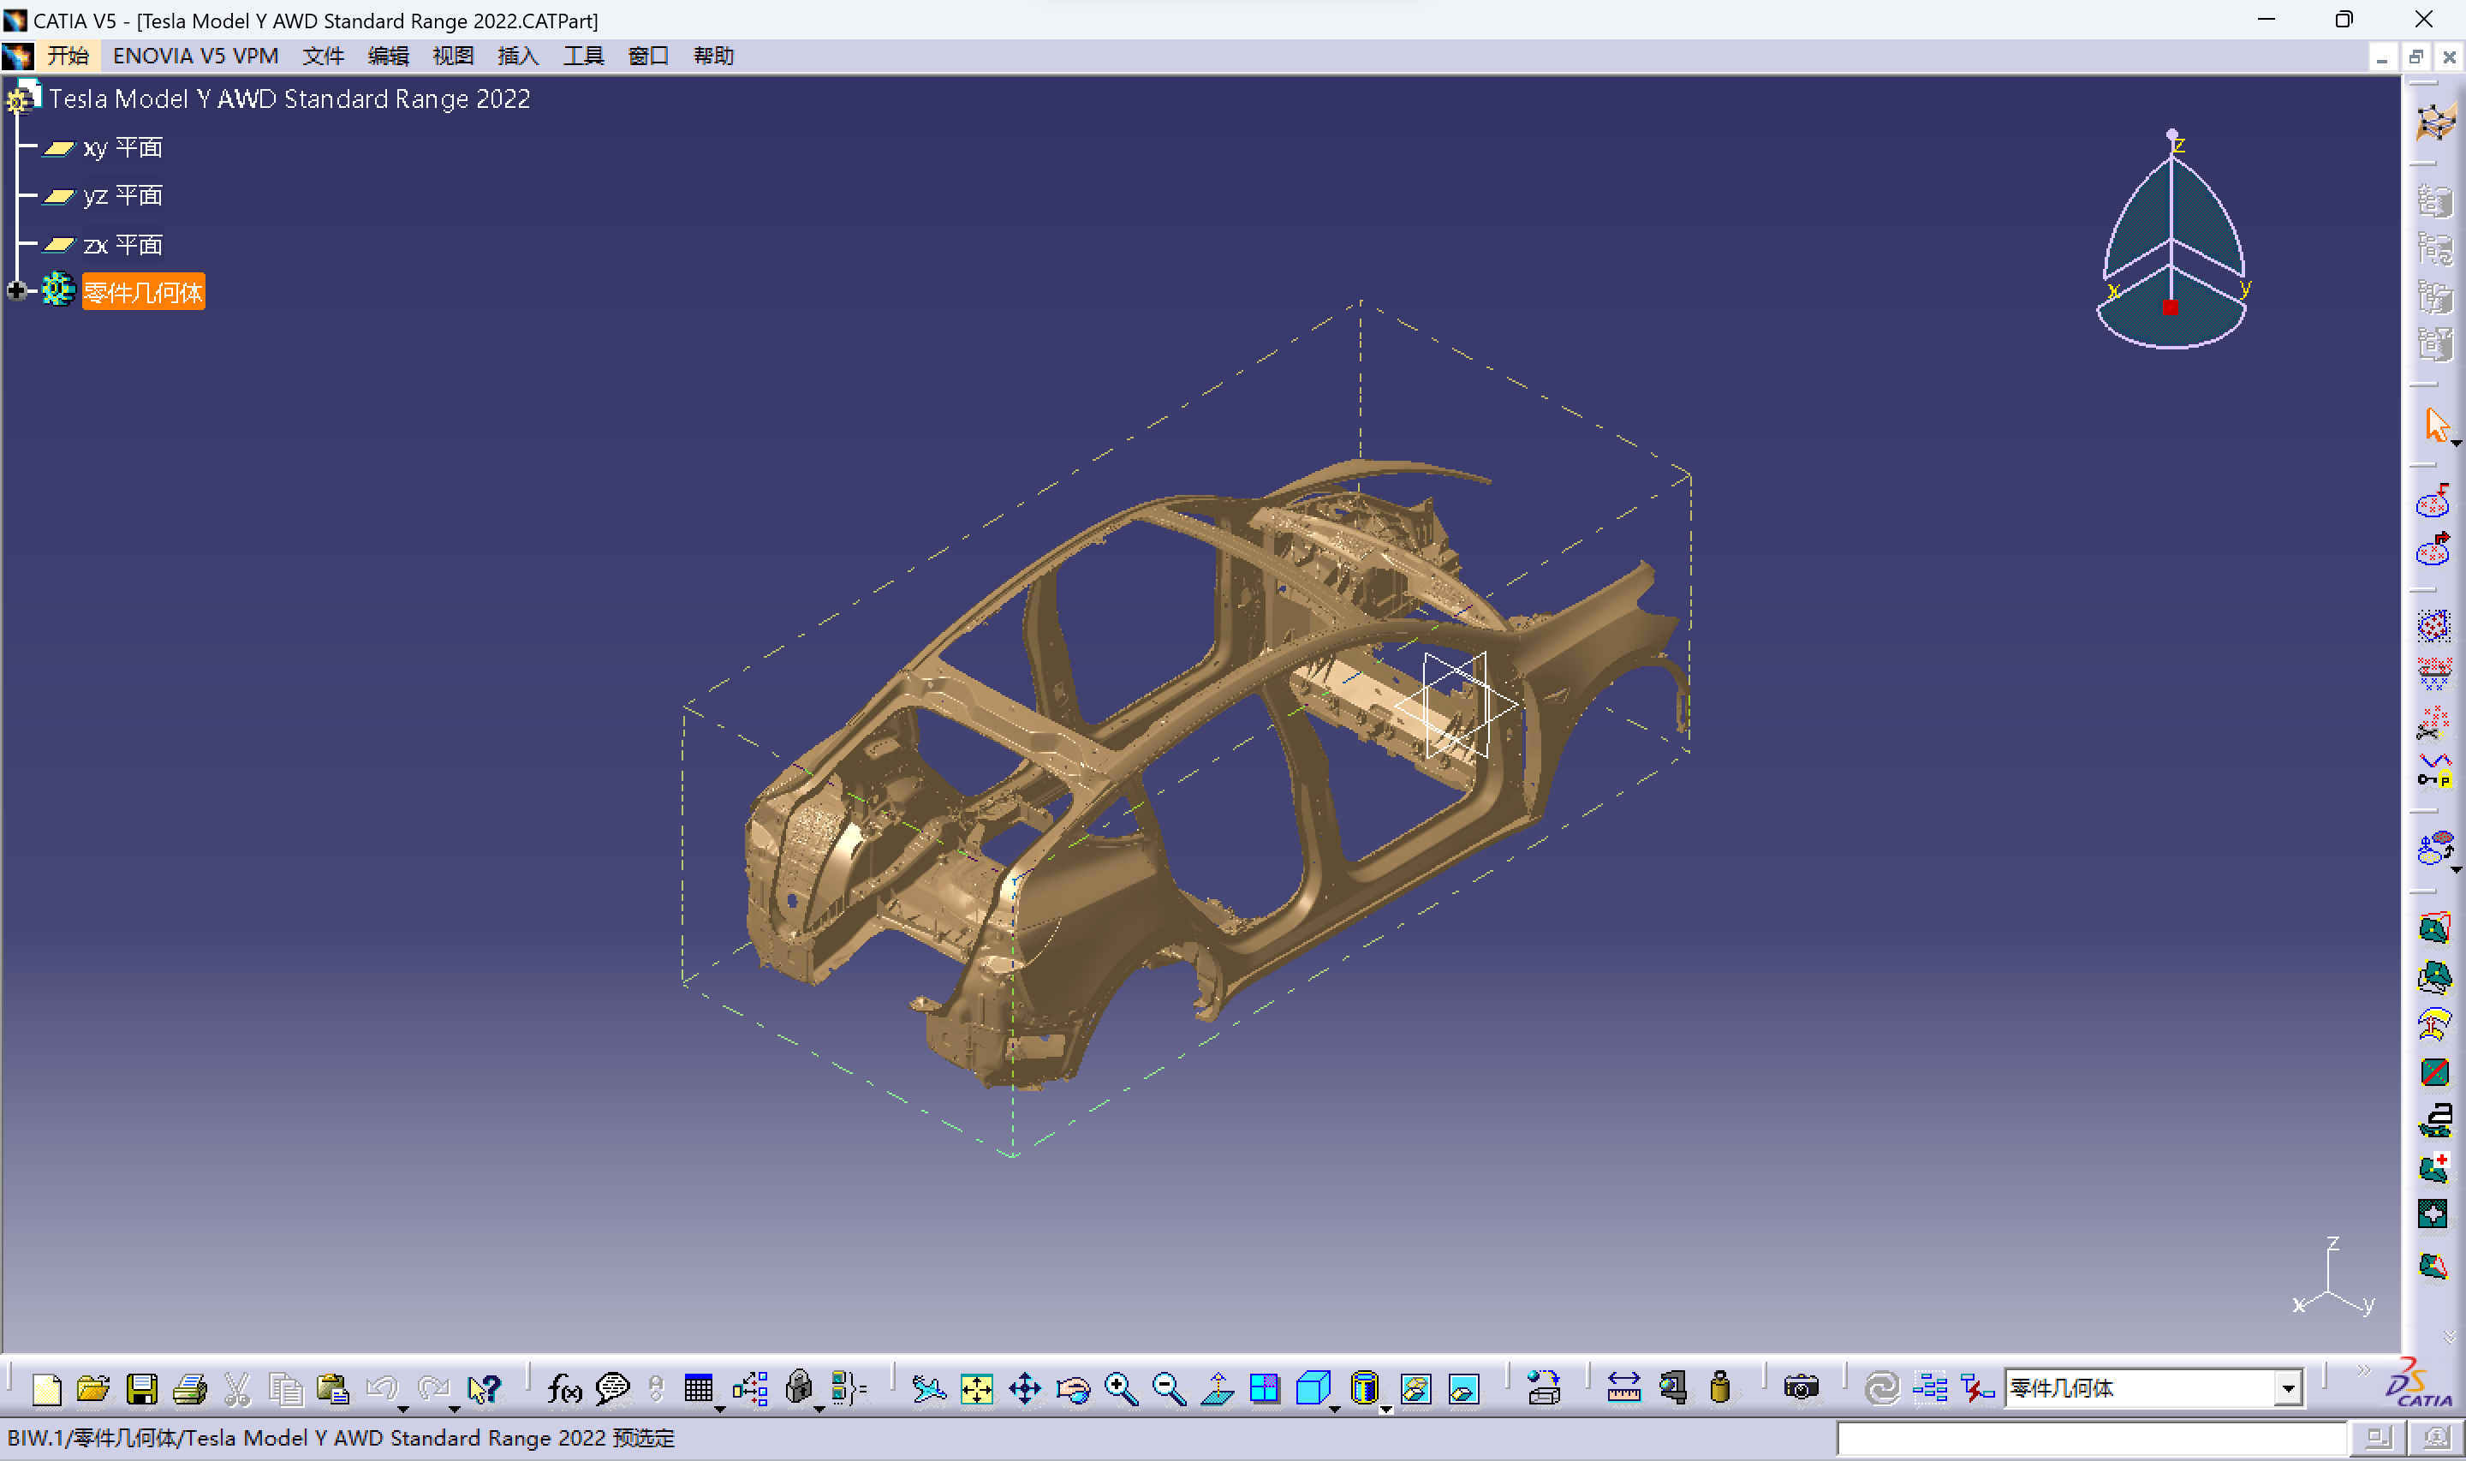The height and width of the screenshot is (1461, 2466).
Task: Open the 视图 menu
Action: pyautogui.click(x=453, y=57)
